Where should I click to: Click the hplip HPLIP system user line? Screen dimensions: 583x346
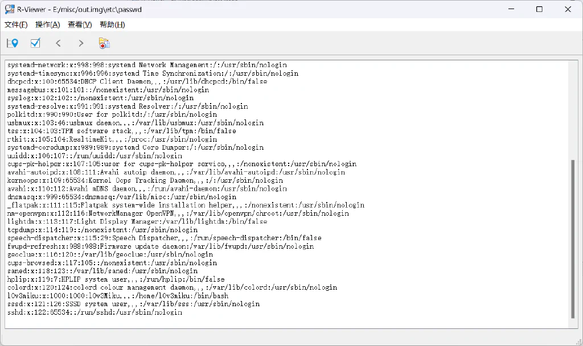pyautogui.click(x=116, y=279)
